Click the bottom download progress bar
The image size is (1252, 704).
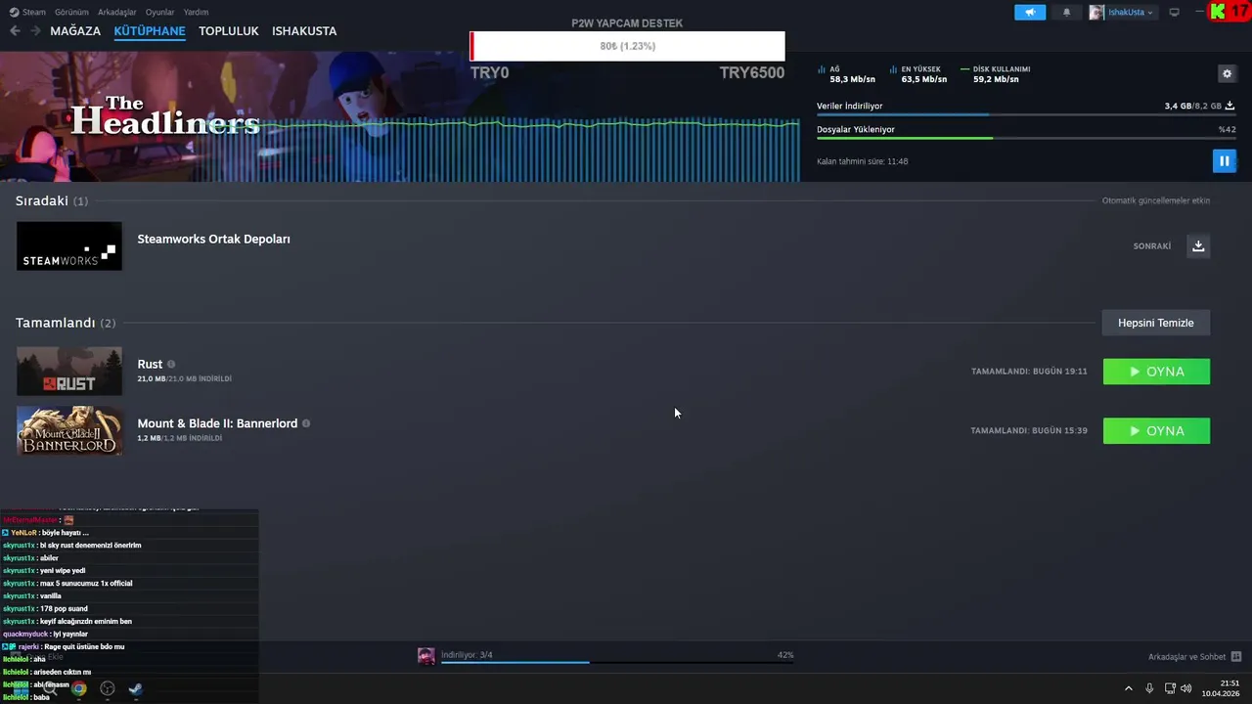pos(617,663)
